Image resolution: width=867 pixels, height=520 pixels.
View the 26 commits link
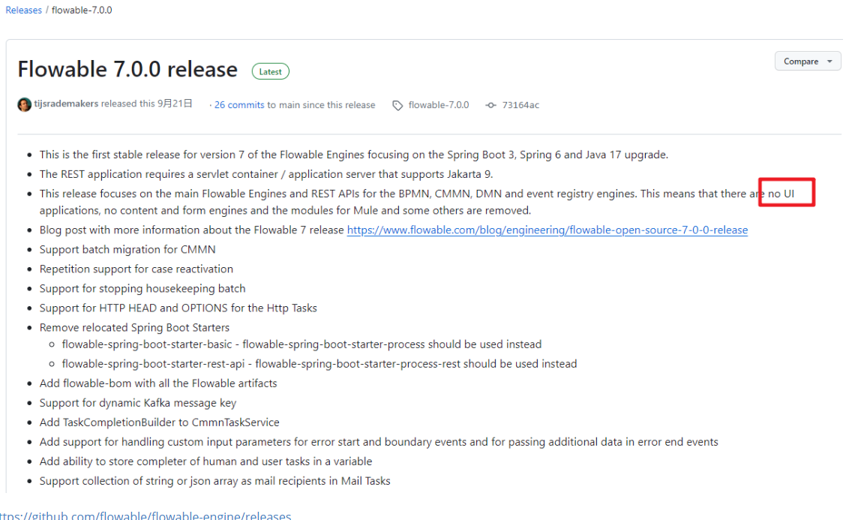[x=239, y=105]
